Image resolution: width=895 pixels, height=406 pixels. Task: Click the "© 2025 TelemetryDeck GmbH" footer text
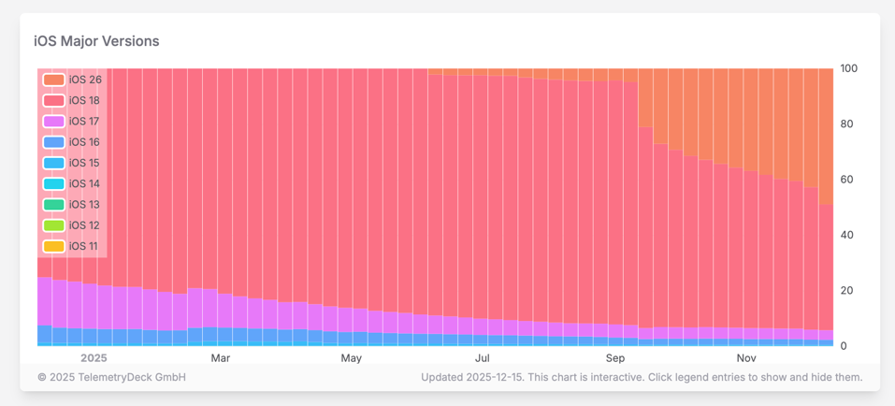[x=111, y=378]
